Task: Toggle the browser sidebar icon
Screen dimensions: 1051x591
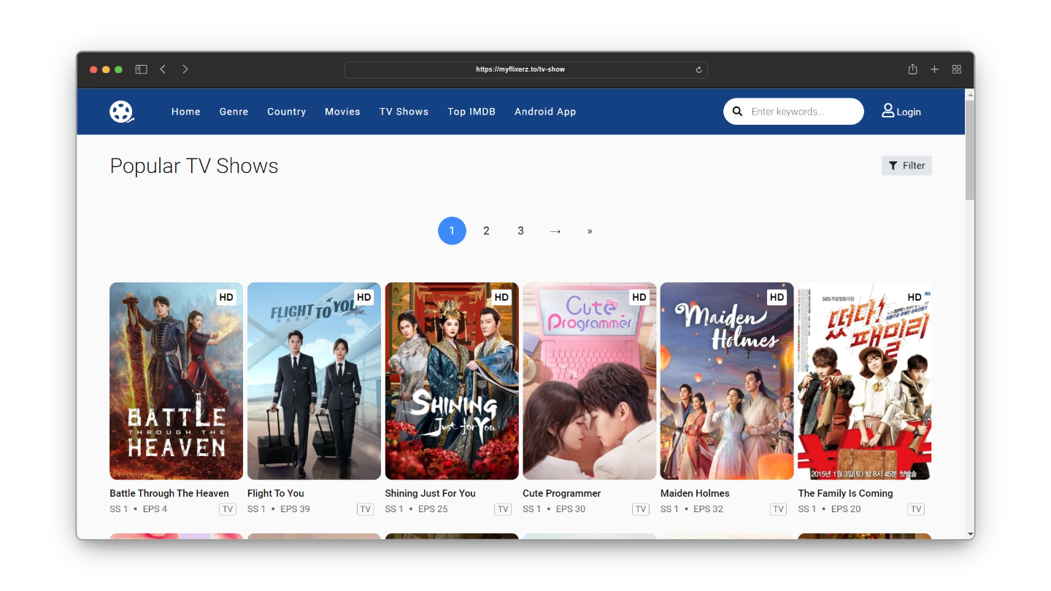Action: tap(142, 69)
